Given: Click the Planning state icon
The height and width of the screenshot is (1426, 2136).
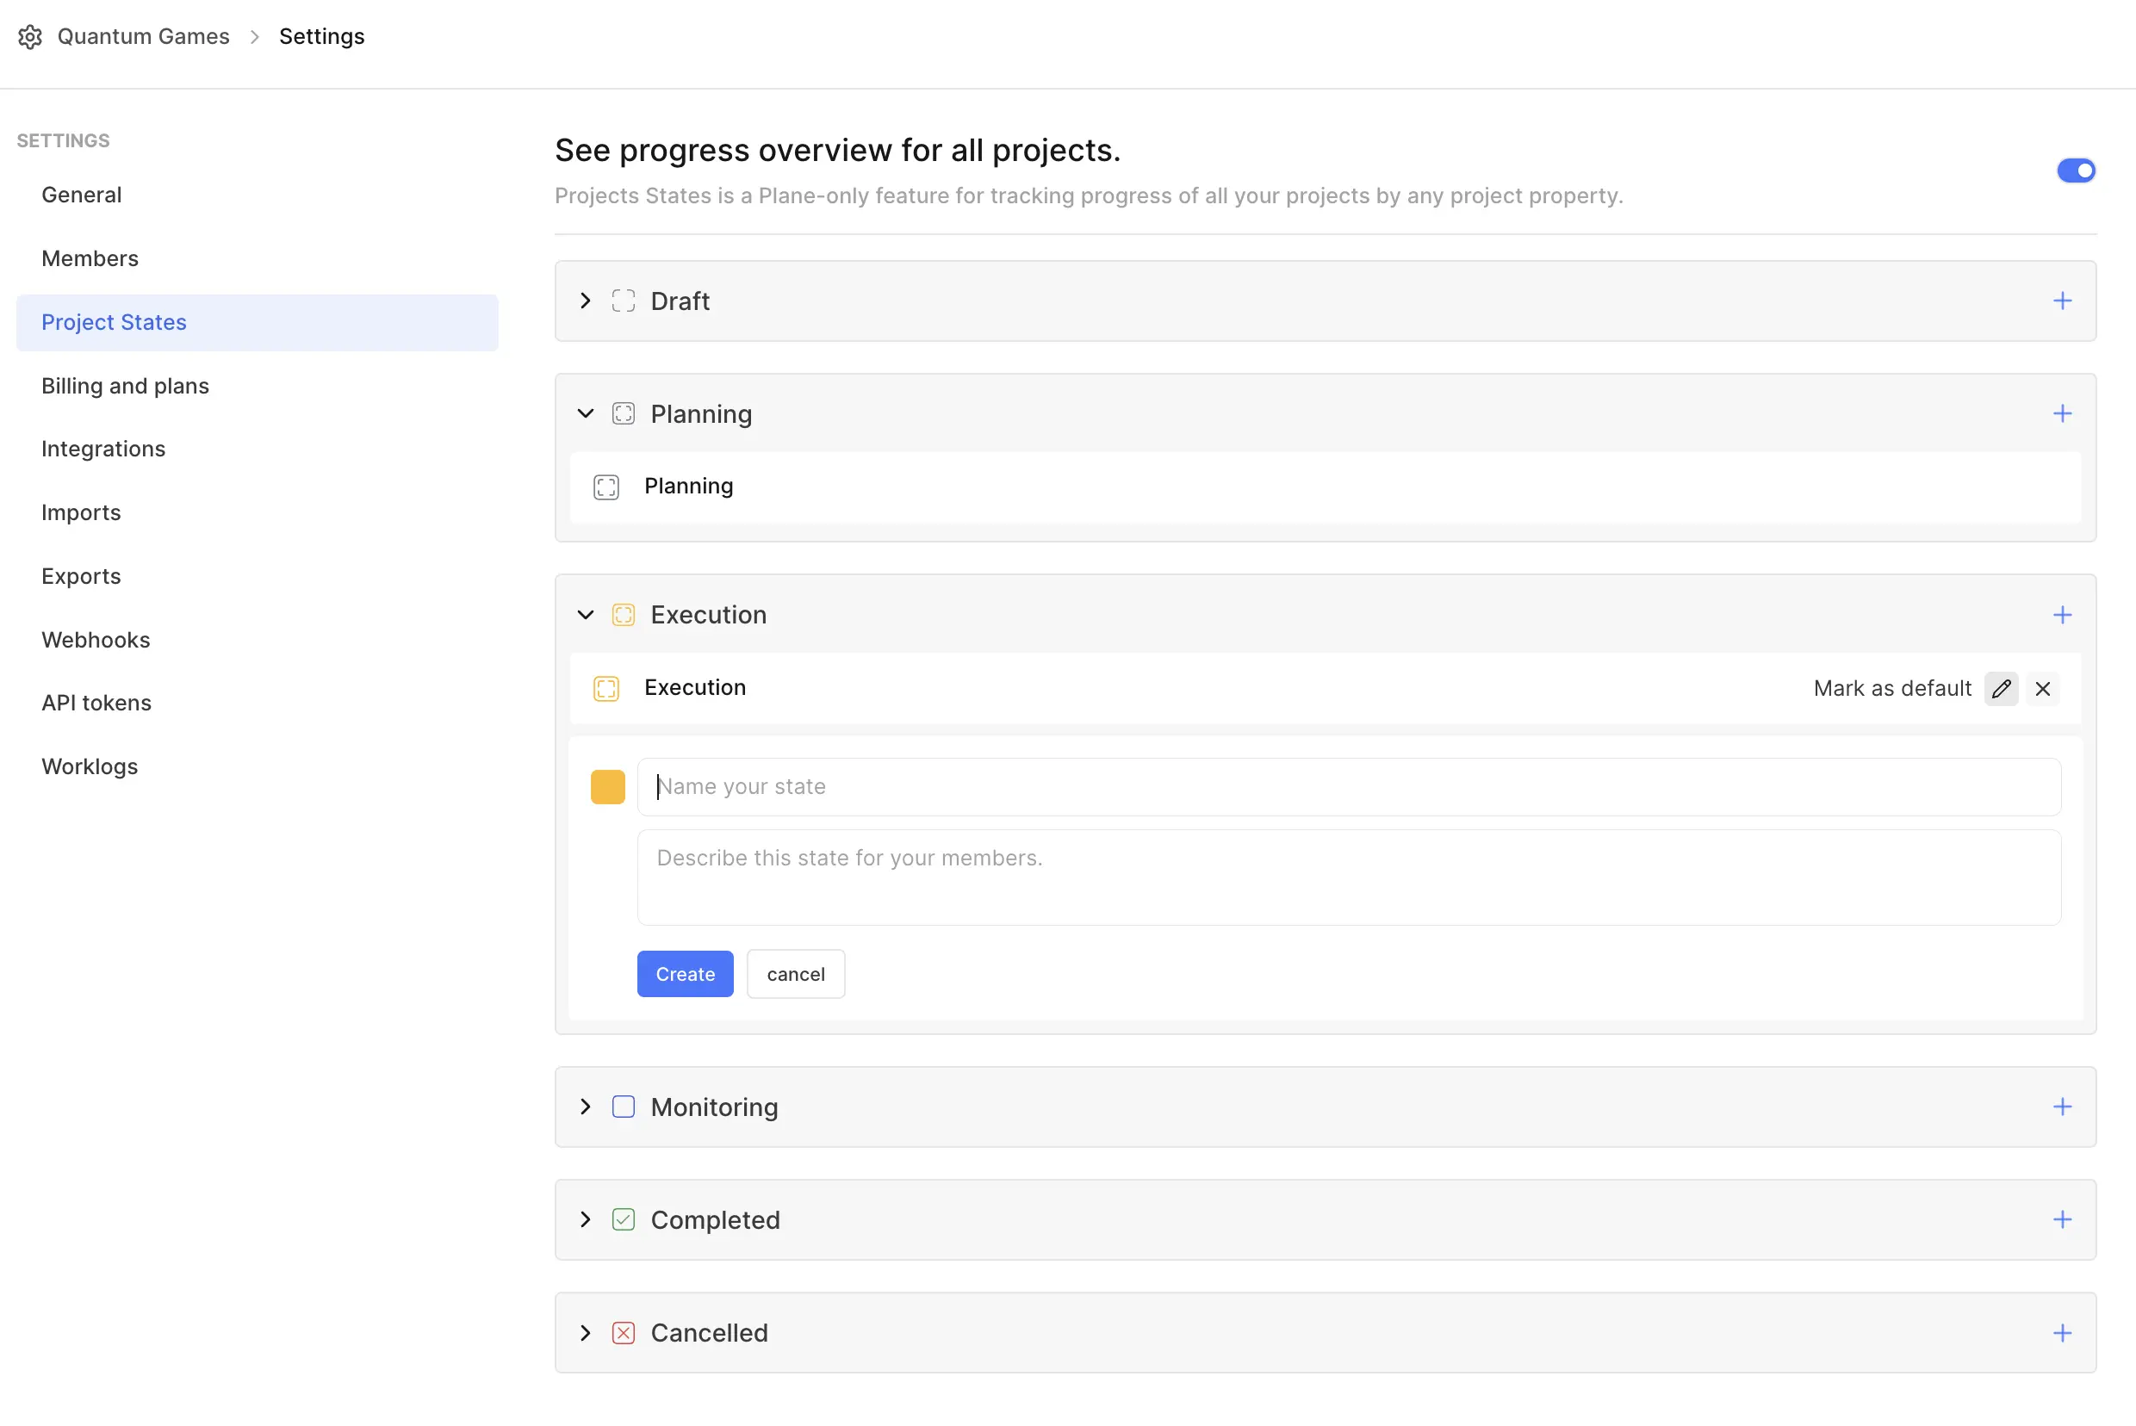Looking at the screenshot, I should (606, 486).
